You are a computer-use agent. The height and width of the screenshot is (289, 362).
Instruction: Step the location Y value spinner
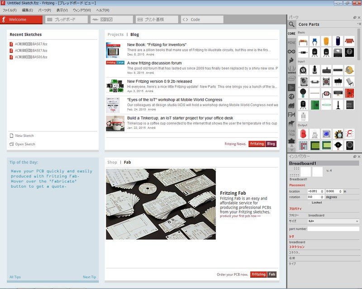340,191
